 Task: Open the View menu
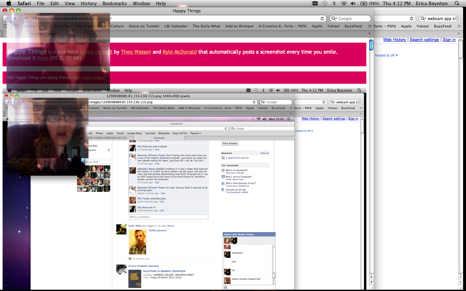[x=70, y=3]
